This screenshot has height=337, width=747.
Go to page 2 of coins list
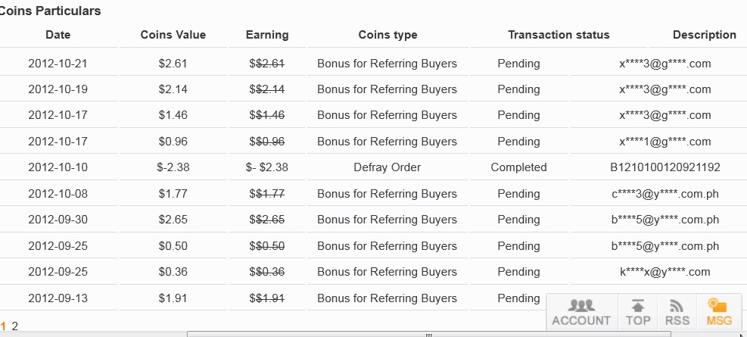click(x=15, y=326)
